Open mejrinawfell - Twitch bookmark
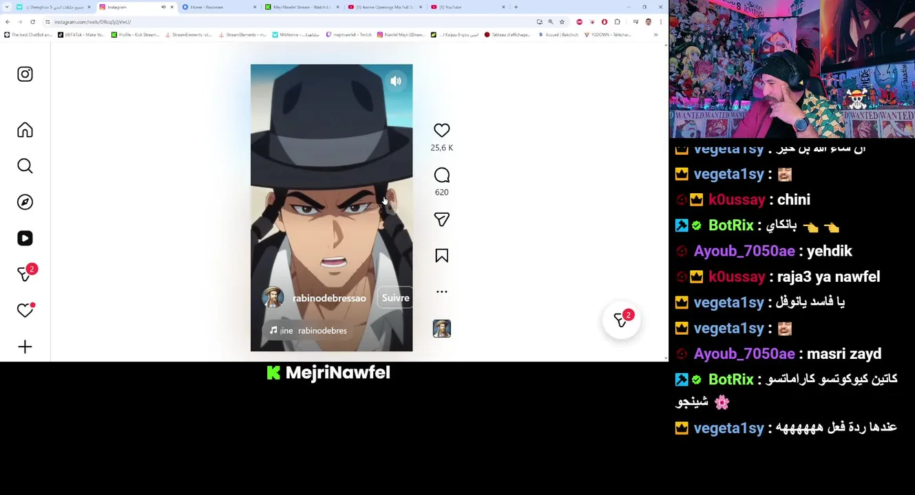The width and height of the screenshot is (915, 495). click(x=348, y=34)
